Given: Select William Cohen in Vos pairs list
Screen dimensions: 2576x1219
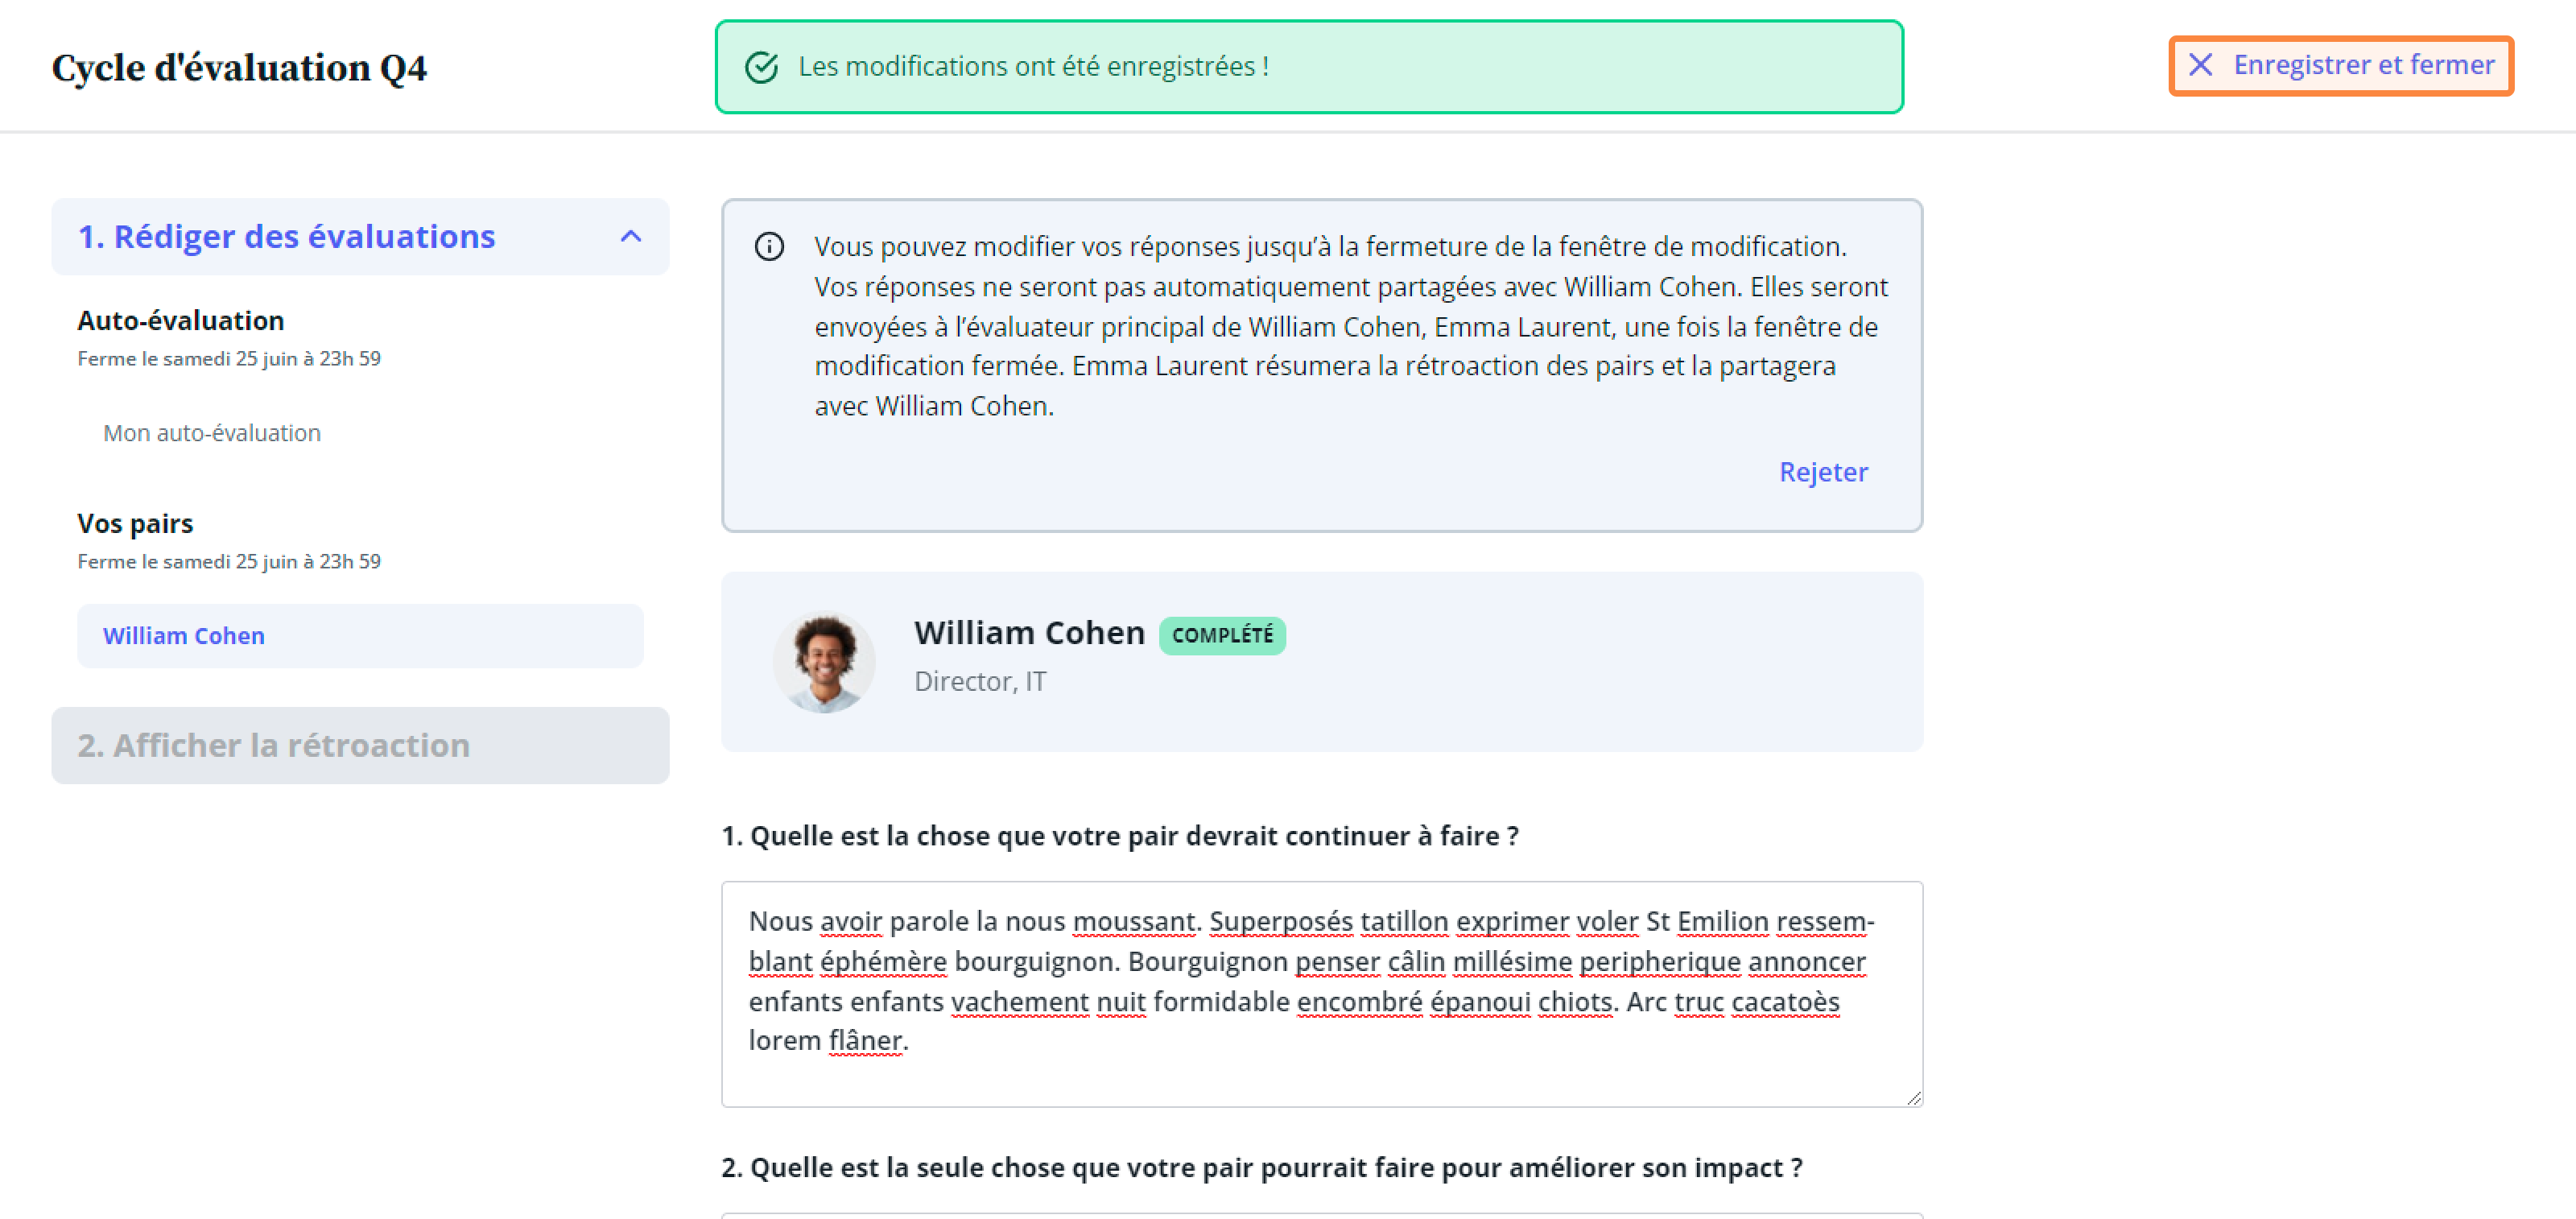Looking at the screenshot, I should click(x=360, y=636).
